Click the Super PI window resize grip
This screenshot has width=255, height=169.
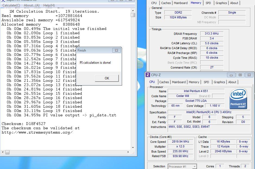pos(133,153)
